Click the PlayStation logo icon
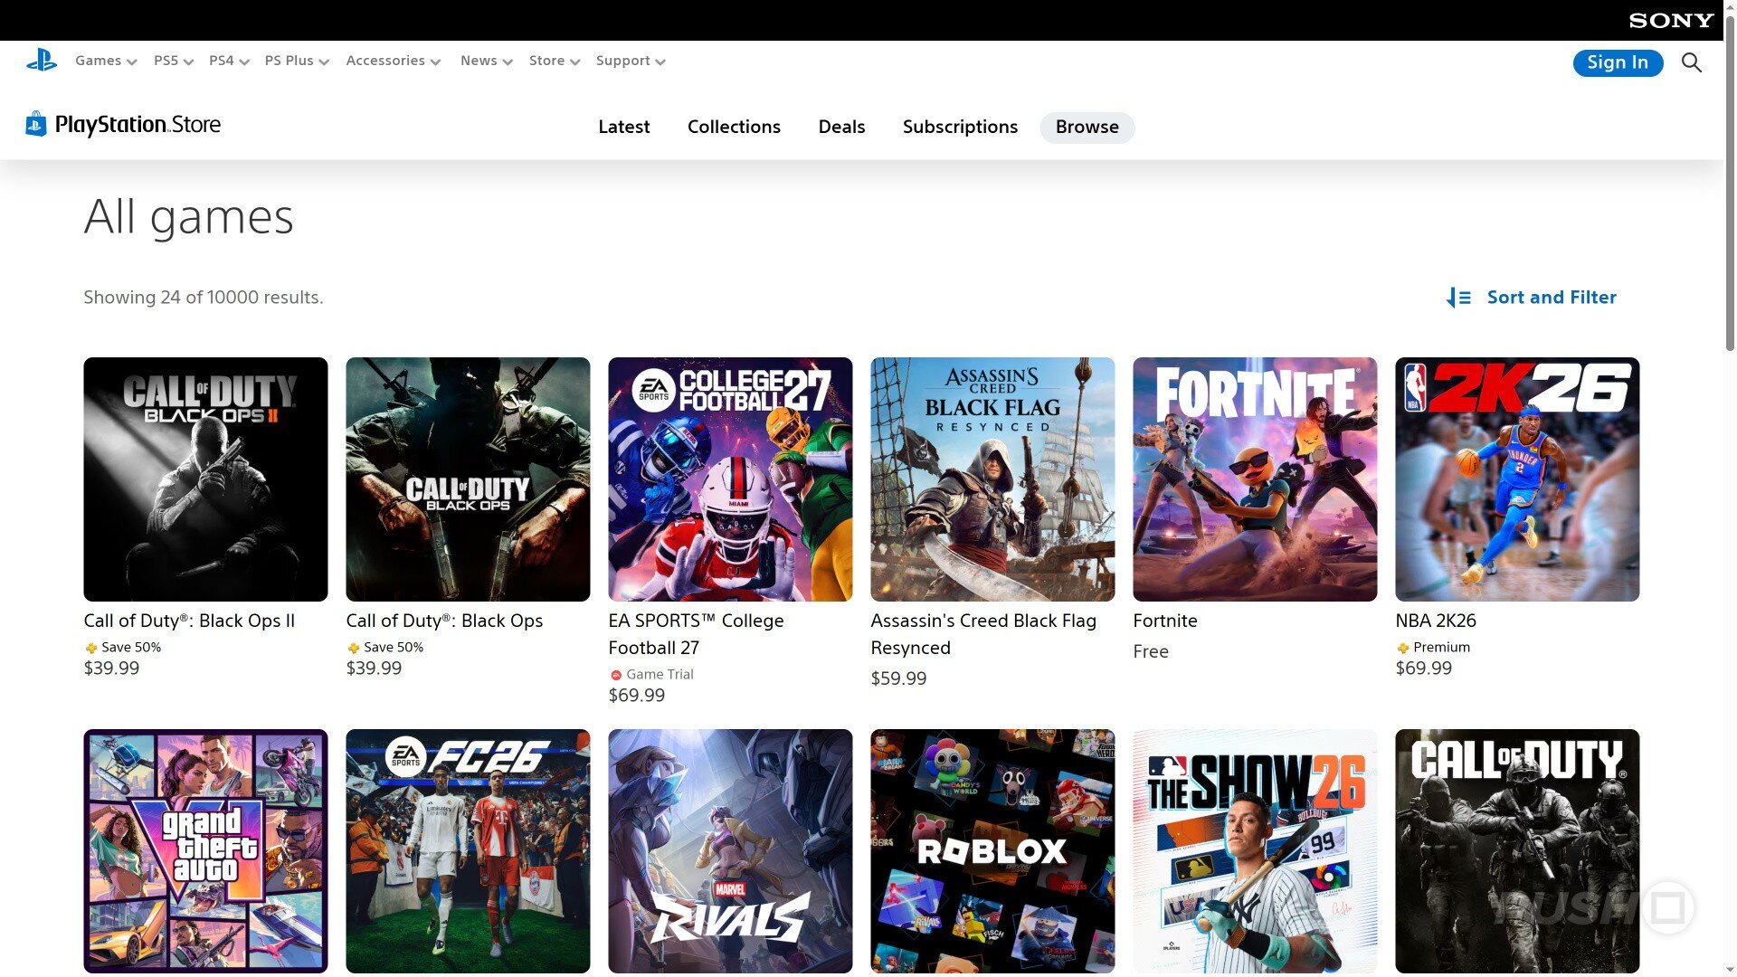 coord(42,61)
